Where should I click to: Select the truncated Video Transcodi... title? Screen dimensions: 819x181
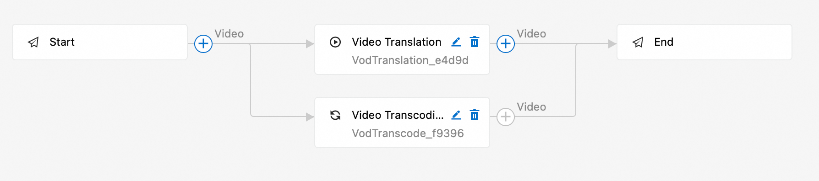coord(398,115)
